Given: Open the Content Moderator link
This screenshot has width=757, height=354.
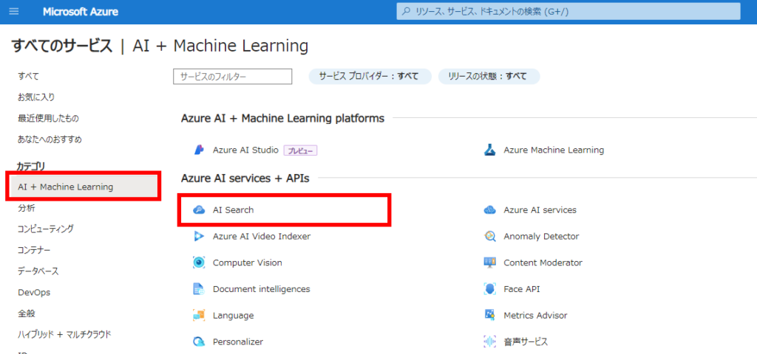Looking at the screenshot, I should click(x=543, y=263).
